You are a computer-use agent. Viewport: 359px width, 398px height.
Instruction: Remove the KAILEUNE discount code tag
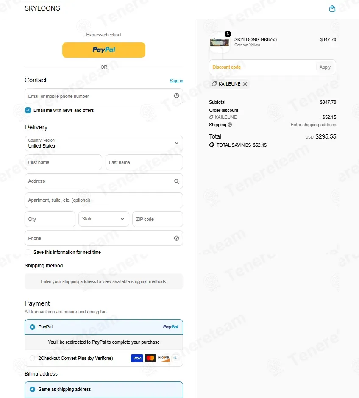(x=245, y=84)
